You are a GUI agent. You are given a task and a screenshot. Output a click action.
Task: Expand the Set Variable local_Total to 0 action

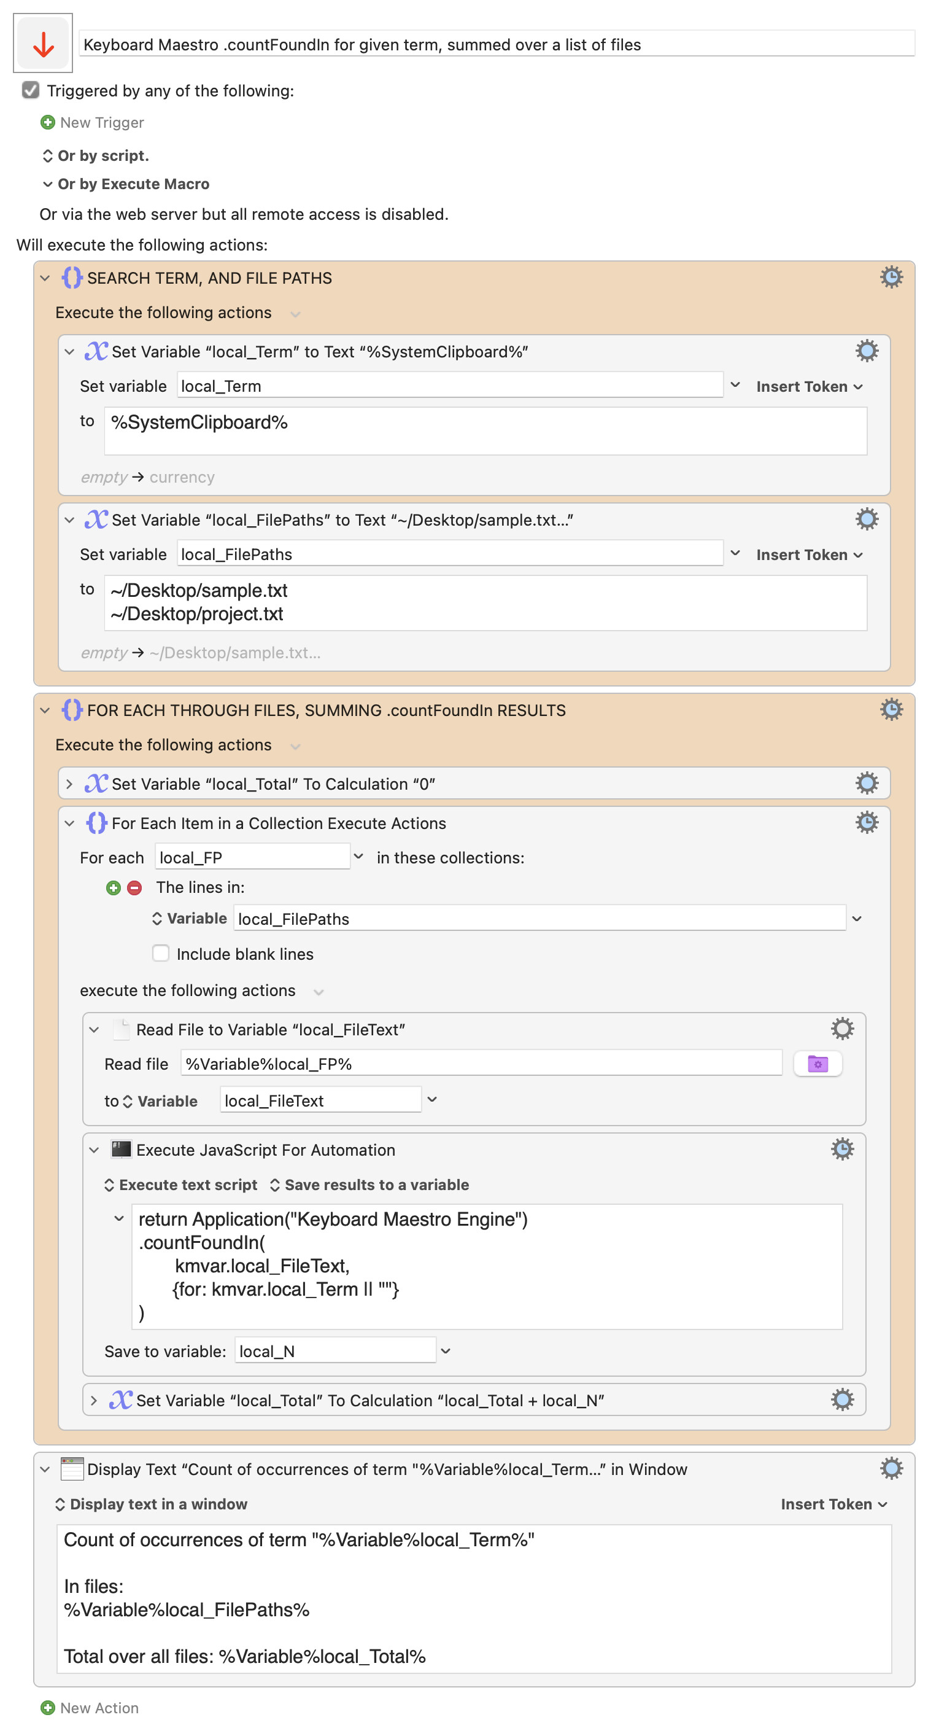point(69,784)
